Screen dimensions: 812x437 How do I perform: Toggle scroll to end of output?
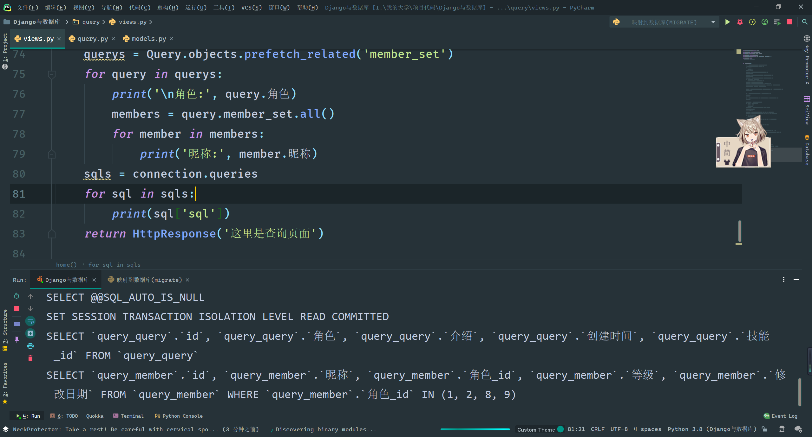[30, 333]
